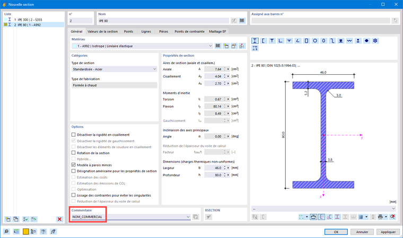The image size is (403, 238).
Task: Click the print section graphic icon
Action: pyautogui.click(x=380, y=217)
